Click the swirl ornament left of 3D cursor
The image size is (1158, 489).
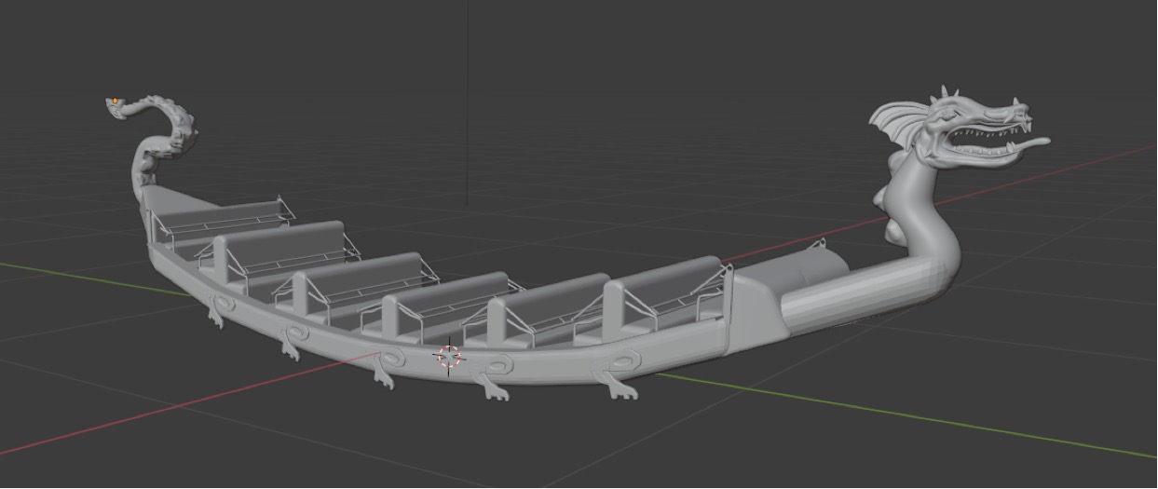[389, 357]
